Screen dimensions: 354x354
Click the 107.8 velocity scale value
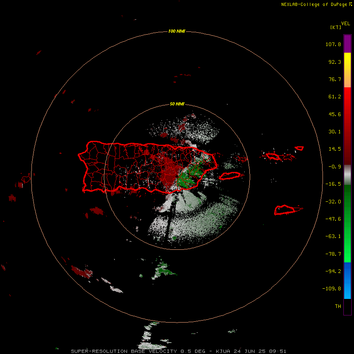click(x=333, y=44)
